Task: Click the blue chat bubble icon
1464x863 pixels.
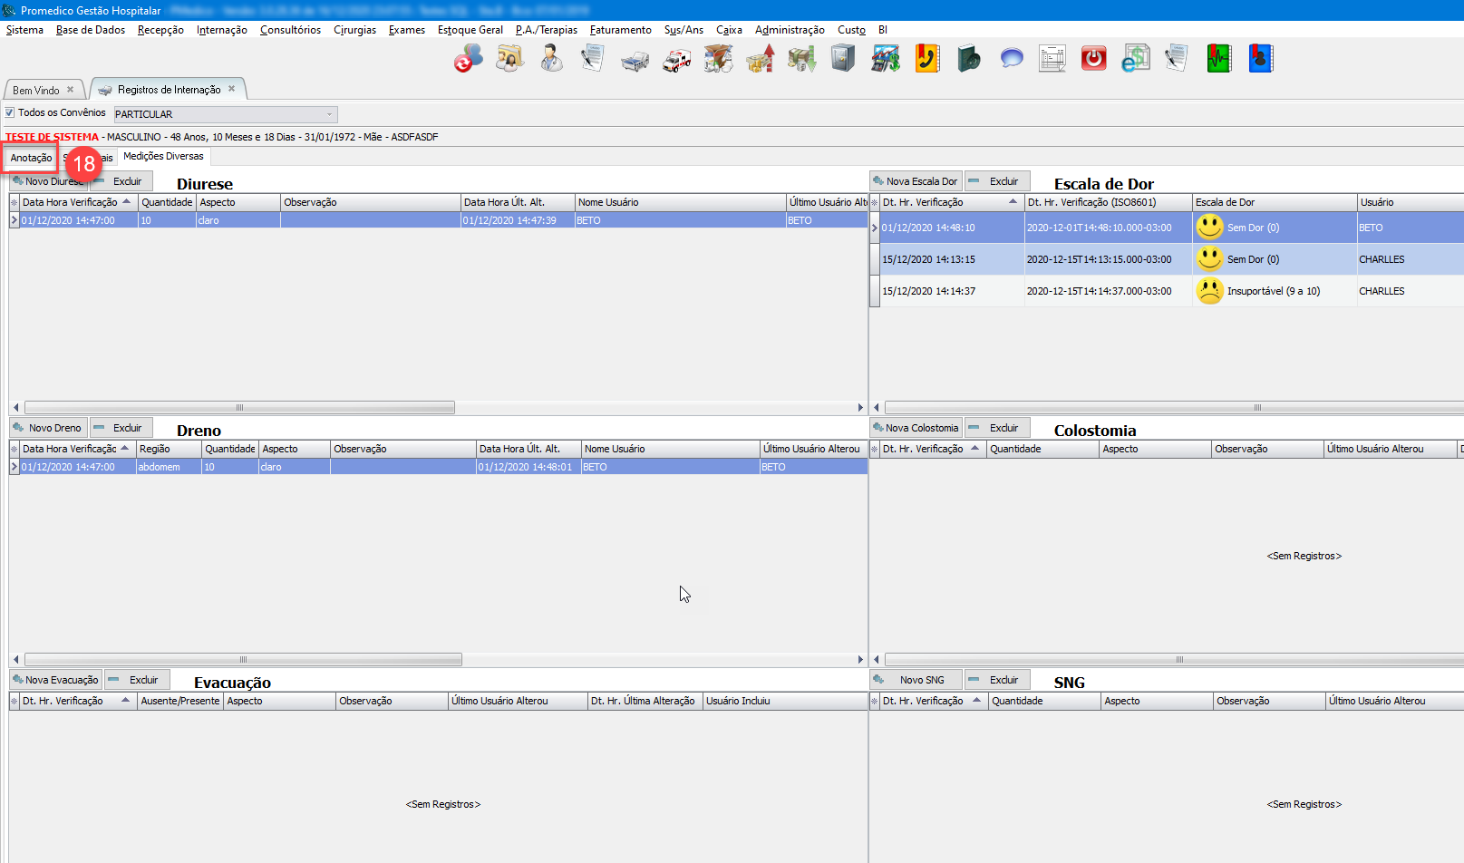Action: tap(1011, 59)
